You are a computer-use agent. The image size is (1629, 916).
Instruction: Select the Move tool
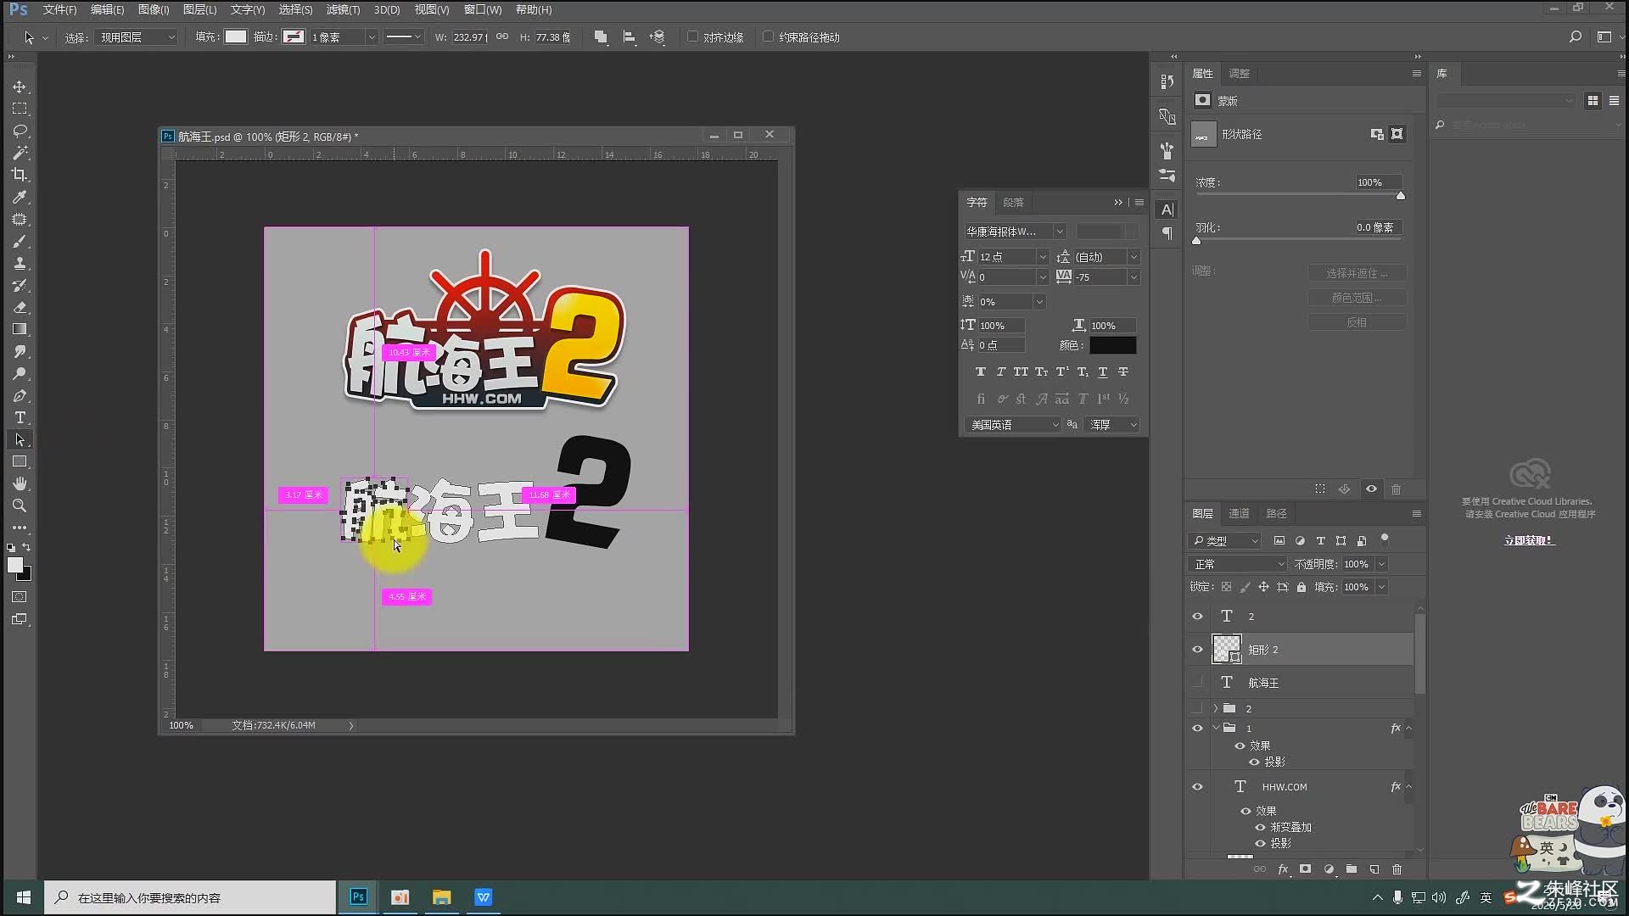[20, 87]
